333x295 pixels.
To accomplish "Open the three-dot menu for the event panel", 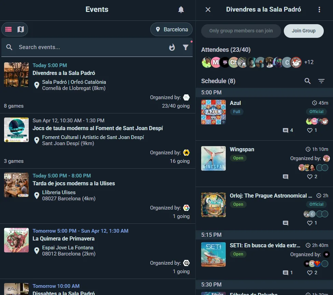I will (x=319, y=10).
